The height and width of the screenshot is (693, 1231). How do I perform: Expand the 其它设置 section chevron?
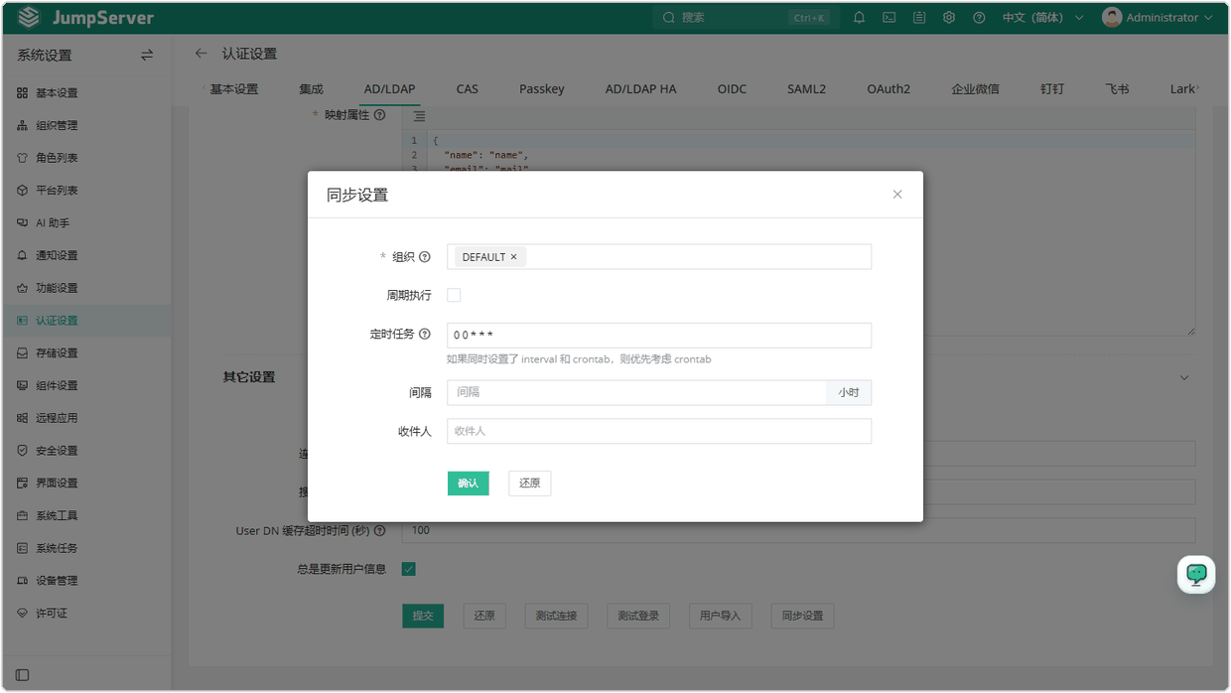[1183, 377]
